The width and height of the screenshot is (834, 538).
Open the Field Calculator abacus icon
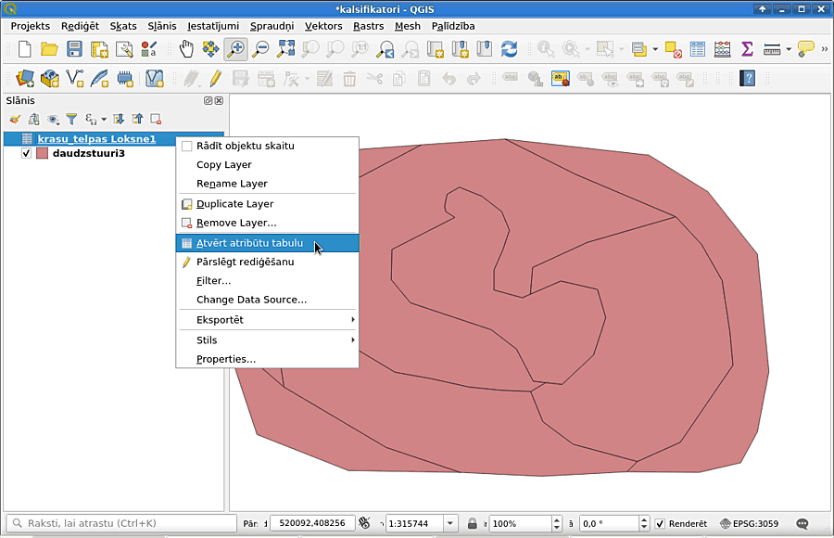[x=722, y=49]
